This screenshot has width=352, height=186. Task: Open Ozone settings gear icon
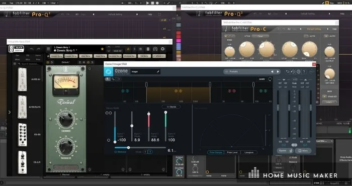pyautogui.click(x=298, y=71)
